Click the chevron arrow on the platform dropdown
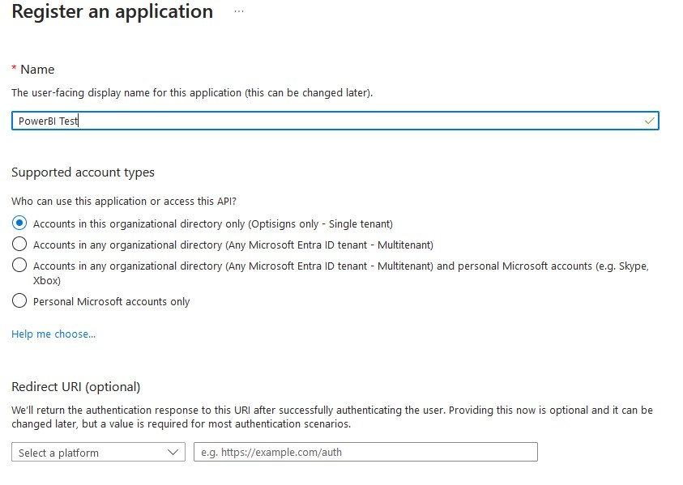 [173, 452]
